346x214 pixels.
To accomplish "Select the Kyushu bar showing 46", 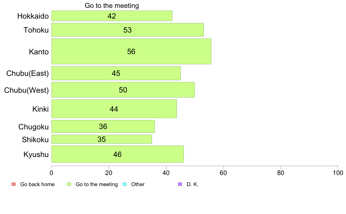I will 118,154.
